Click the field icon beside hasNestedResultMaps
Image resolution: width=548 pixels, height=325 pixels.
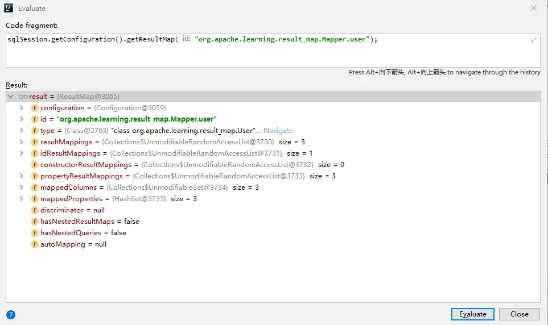pyautogui.click(x=34, y=222)
